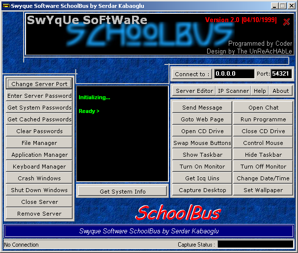The width and height of the screenshot is (298, 253).
Task: Click the Hide Taskbar button
Action: [263, 155]
